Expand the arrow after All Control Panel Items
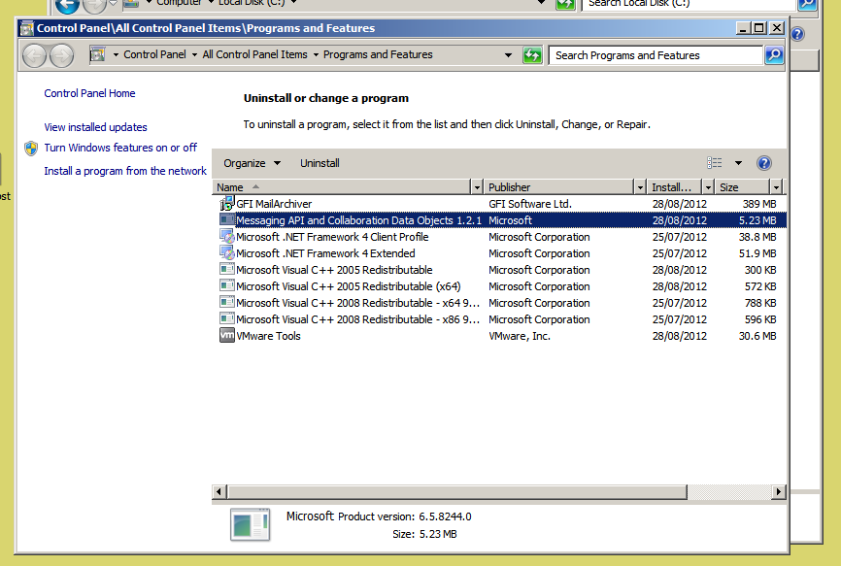The image size is (841, 566). 316,54
